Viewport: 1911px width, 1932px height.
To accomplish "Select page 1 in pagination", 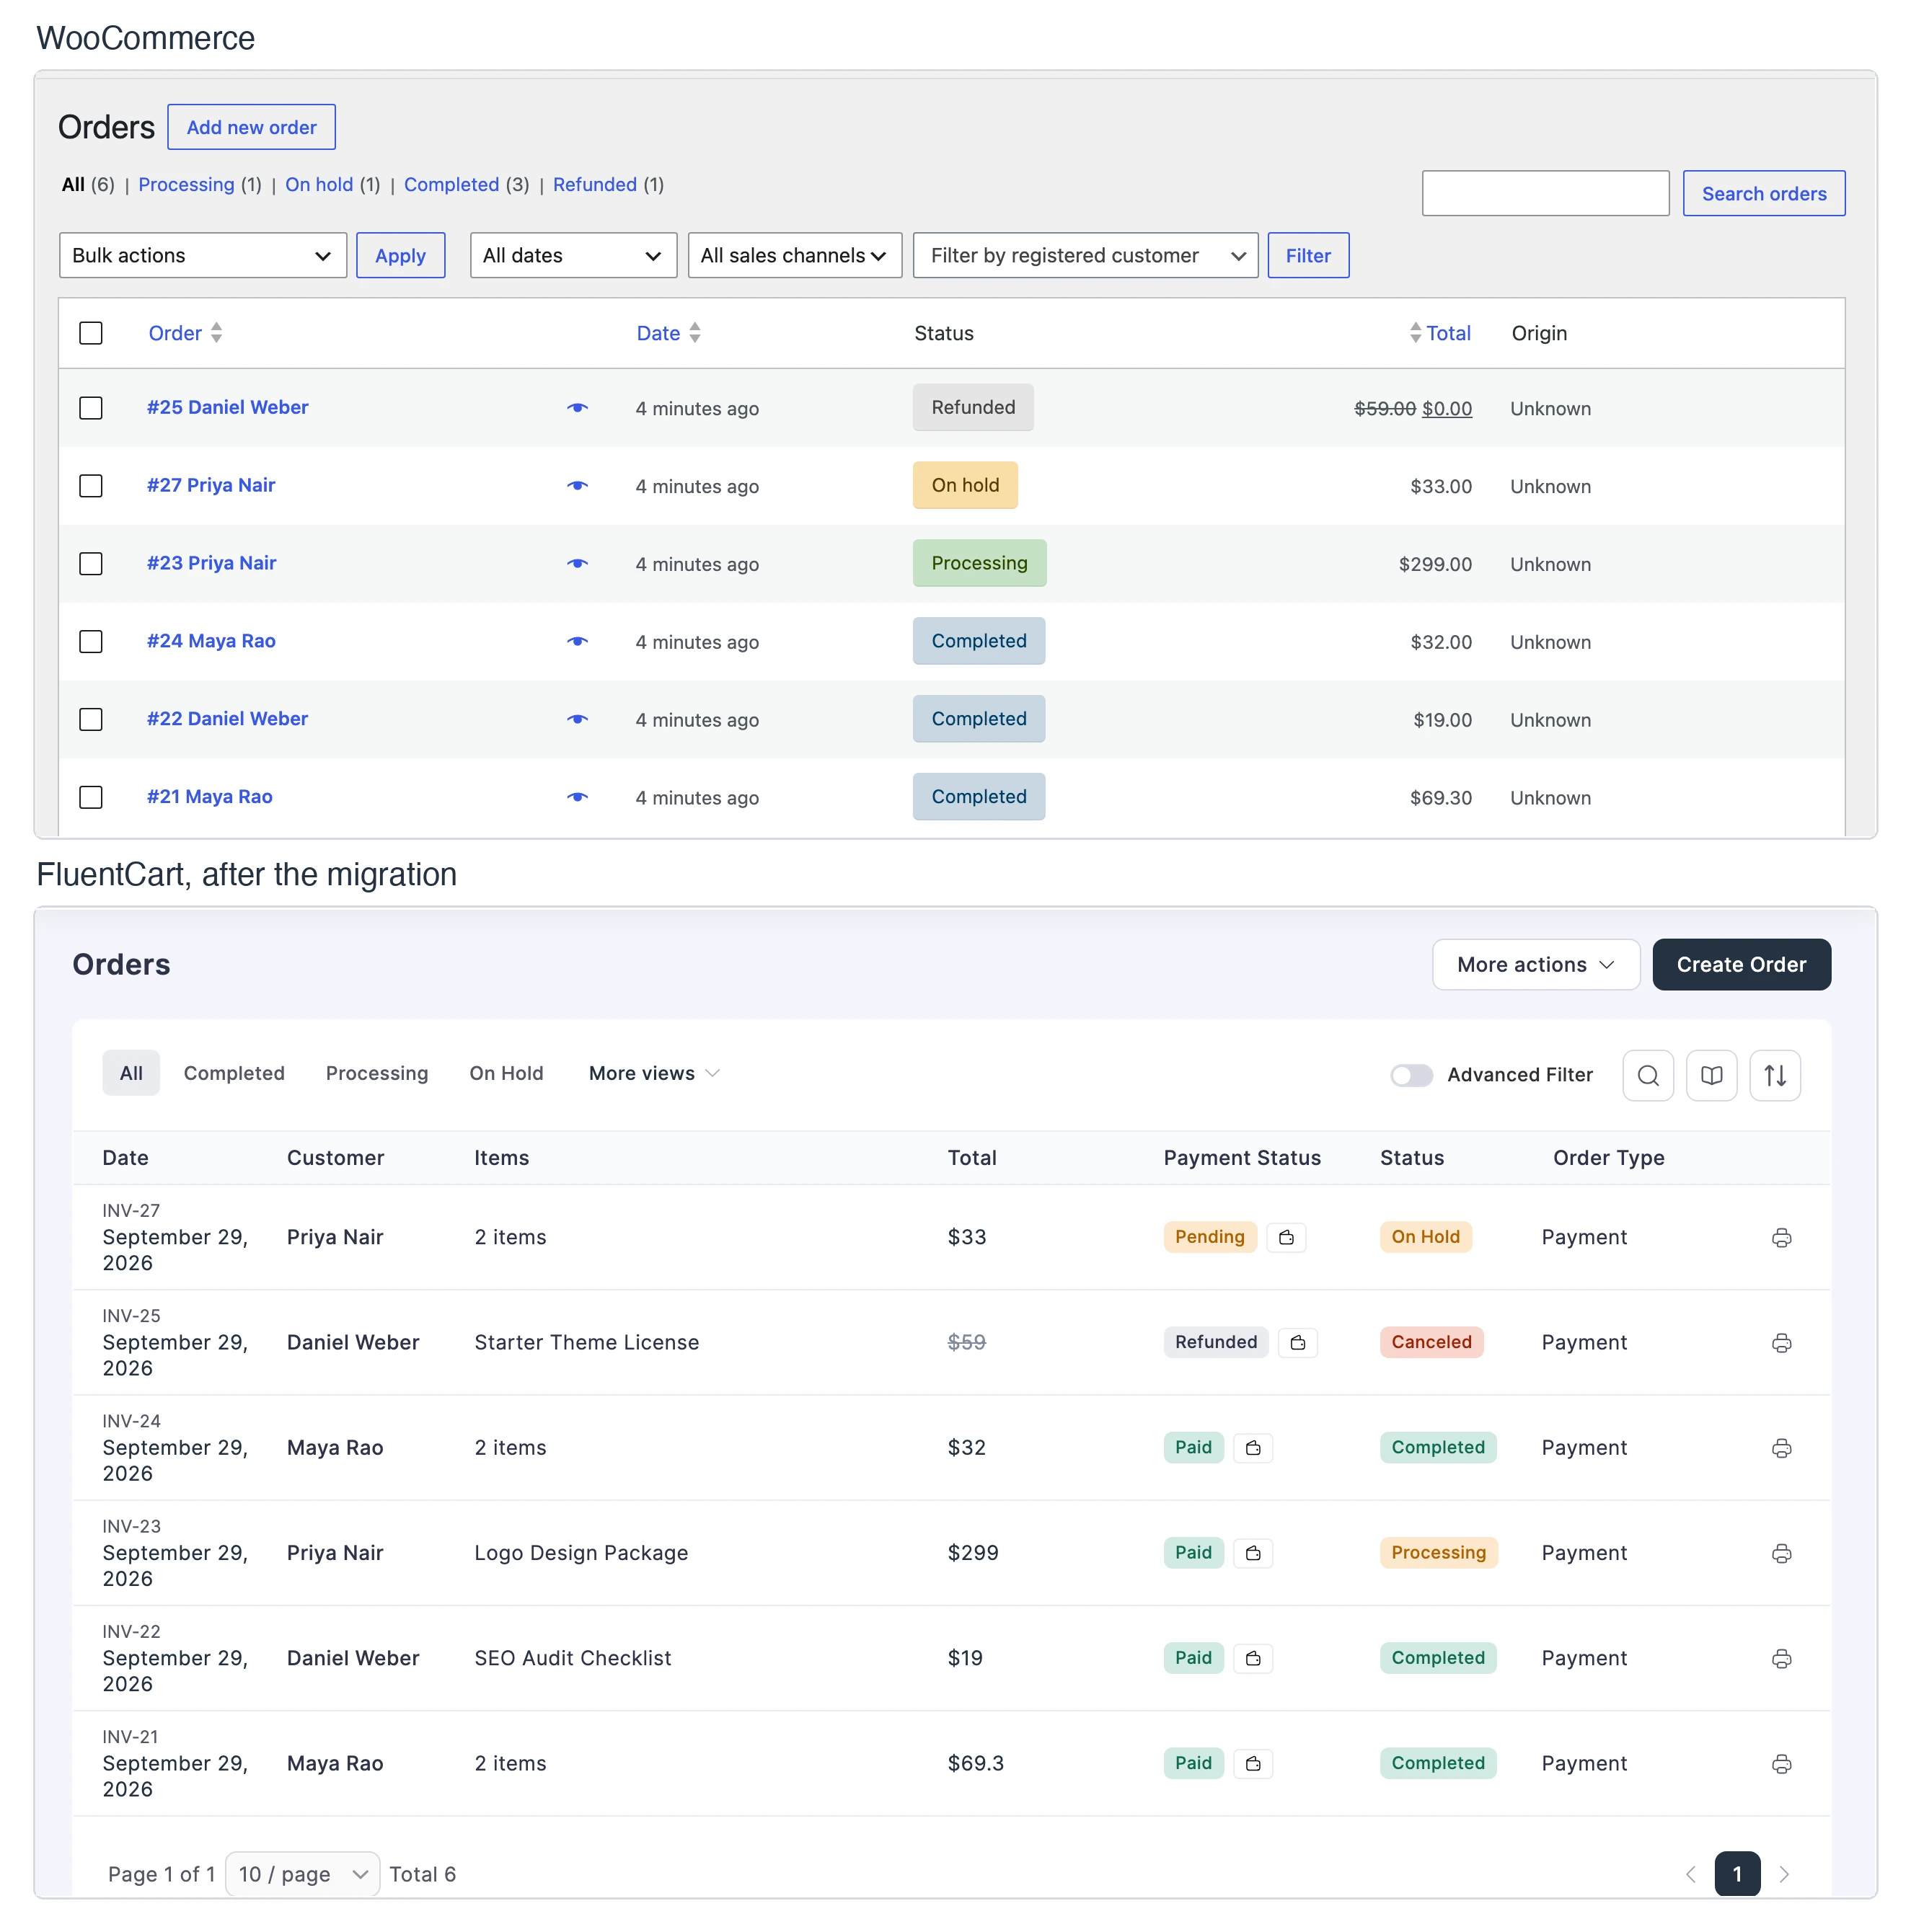I will (x=1738, y=1874).
